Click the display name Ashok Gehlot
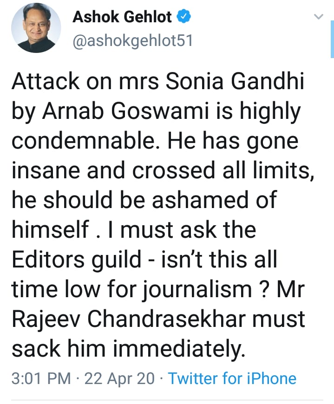This screenshot has height=404, width=334. pos(123,18)
